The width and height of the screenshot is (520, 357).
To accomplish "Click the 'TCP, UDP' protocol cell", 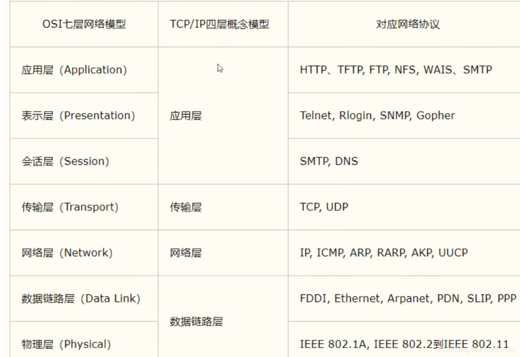I will [x=404, y=207].
